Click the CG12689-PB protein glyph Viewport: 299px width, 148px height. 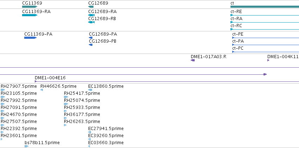pyautogui.click(x=91, y=45)
